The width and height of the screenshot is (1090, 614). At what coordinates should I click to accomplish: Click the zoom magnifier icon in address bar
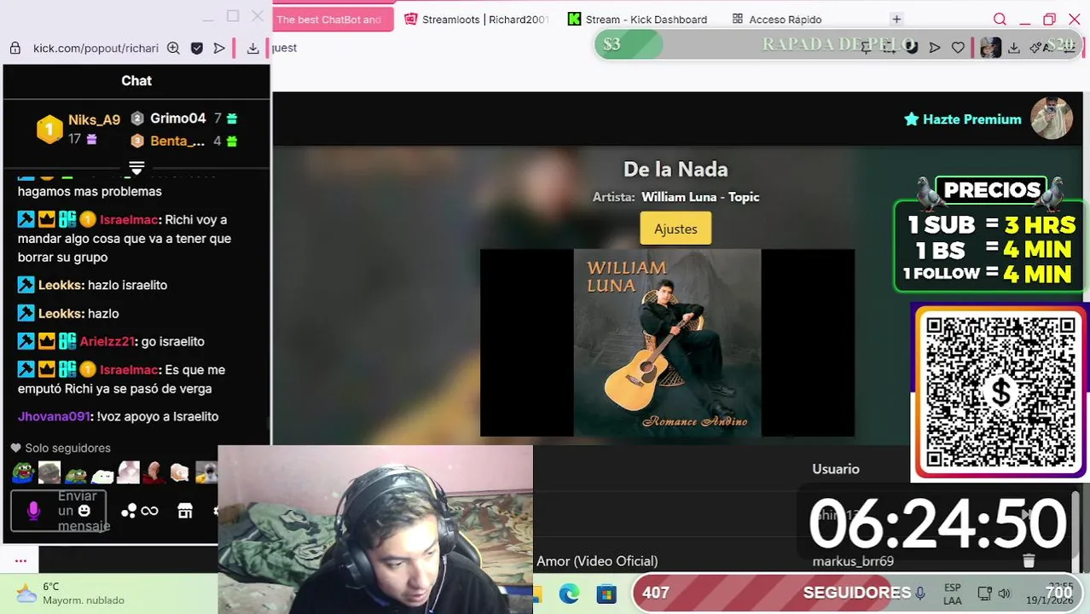(x=173, y=49)
